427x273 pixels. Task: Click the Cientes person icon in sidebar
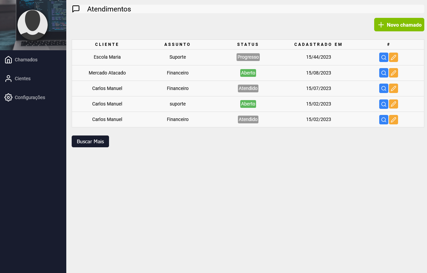pos(8,79)
